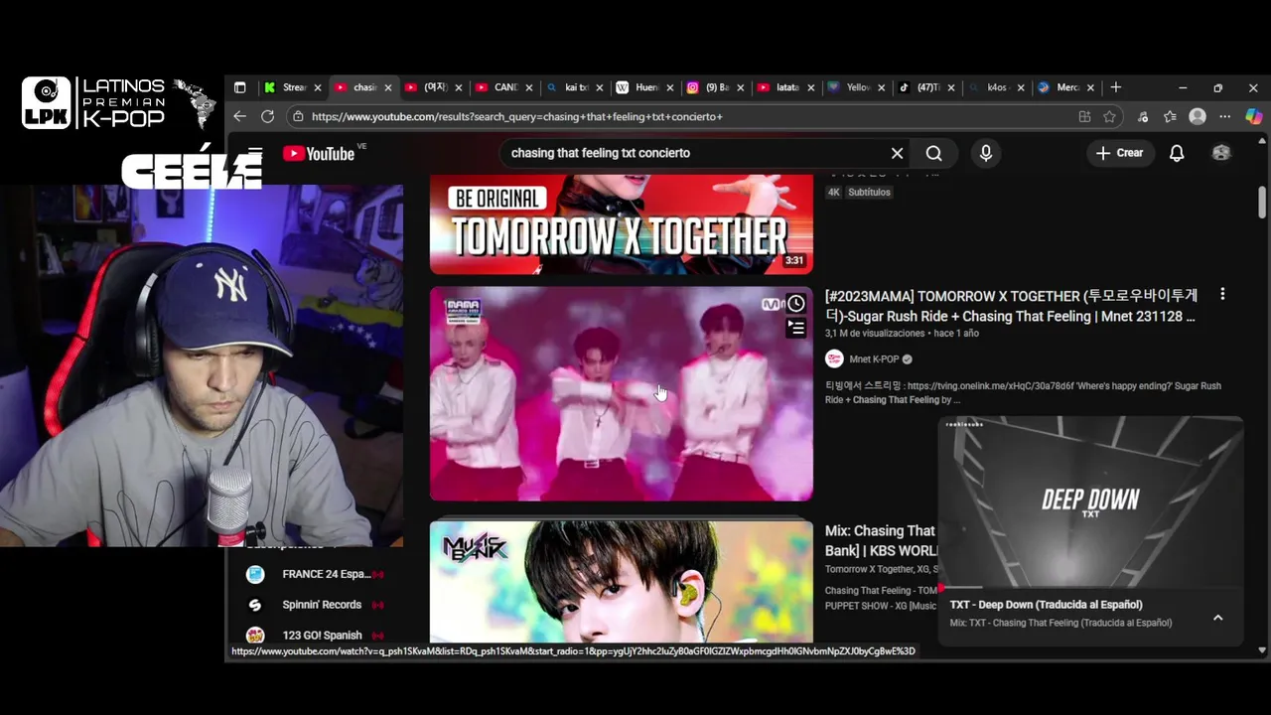Clear the search box with the X icon
The image size is (1271, 715).
897,153
